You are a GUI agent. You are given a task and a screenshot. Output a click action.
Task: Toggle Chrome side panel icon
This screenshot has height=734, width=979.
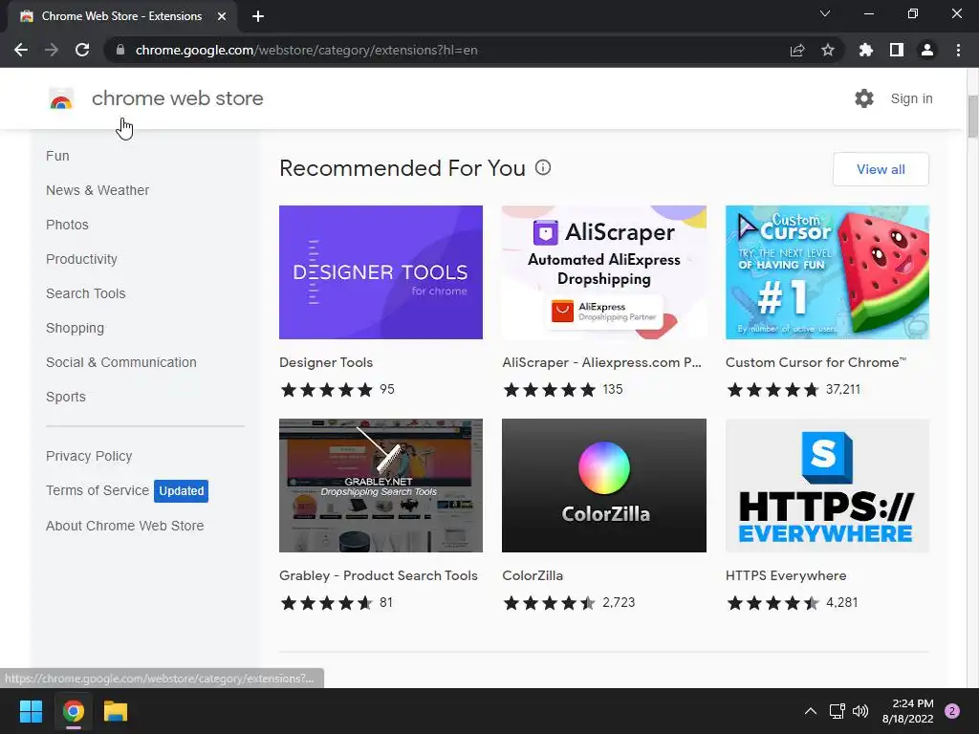pos(897,50)
